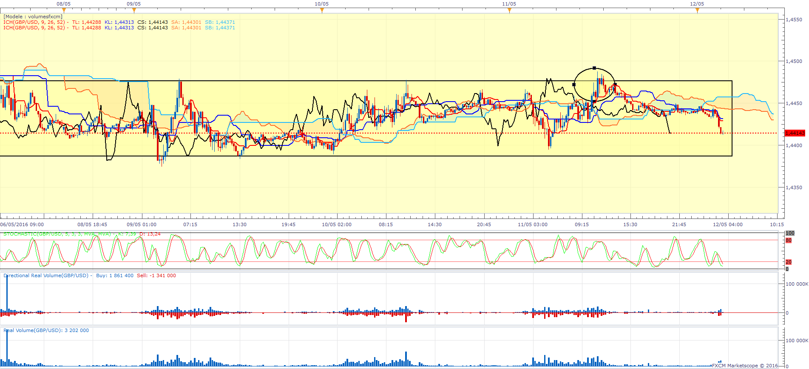Click the 07:15 time axis label
Image resolution: width=809 pixels, height=369 pixels.
190,224
